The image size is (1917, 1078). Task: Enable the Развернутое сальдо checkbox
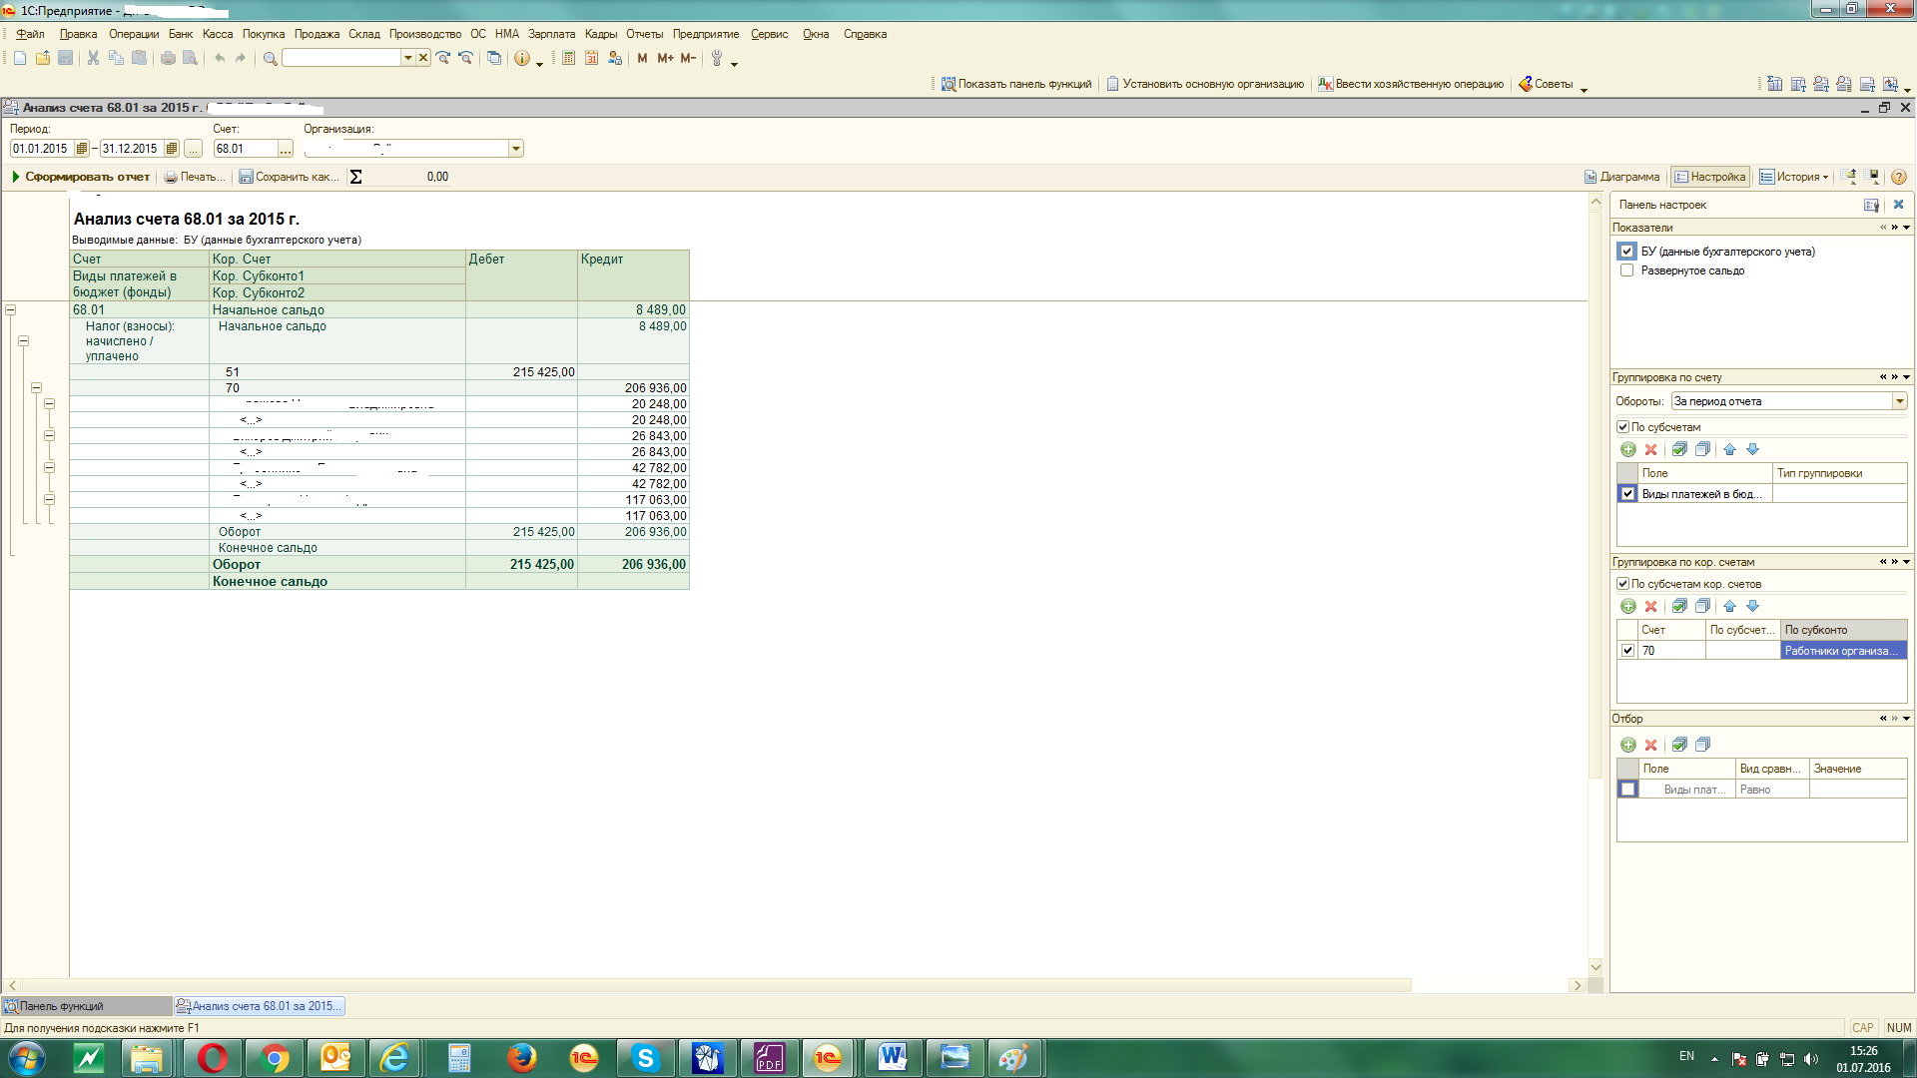pyautogui.click(x=1626, y=270)
